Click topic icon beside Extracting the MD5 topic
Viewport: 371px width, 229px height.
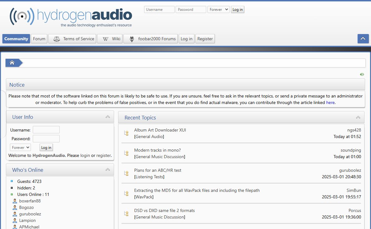[126, 193]
